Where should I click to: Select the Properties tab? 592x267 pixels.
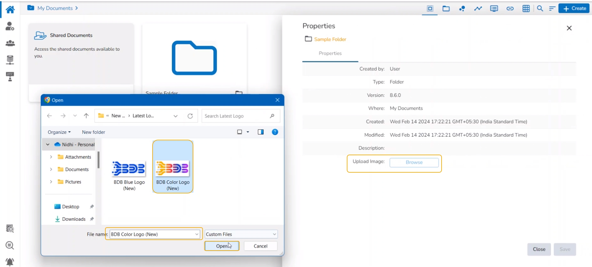330,53
